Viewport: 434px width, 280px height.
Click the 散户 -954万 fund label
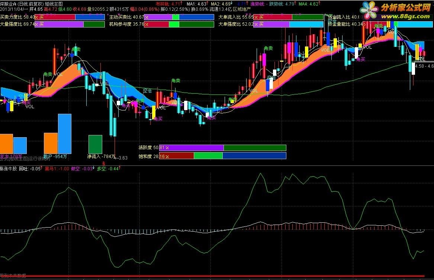pyautogui.click(x=55, y=157)
